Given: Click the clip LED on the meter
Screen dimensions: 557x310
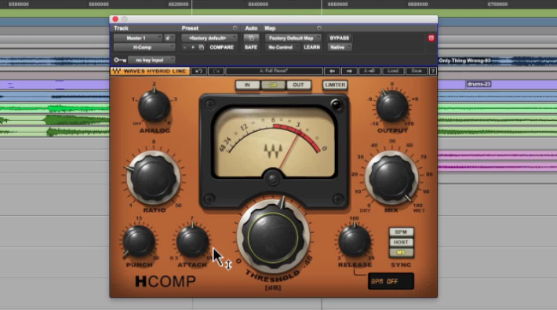Looking at the screenshot, I should tap(336, 104).
